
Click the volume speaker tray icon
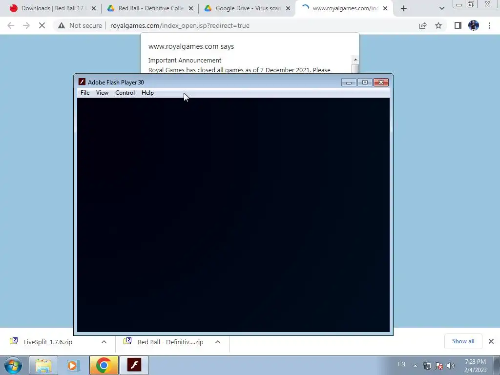pos(451,366)
